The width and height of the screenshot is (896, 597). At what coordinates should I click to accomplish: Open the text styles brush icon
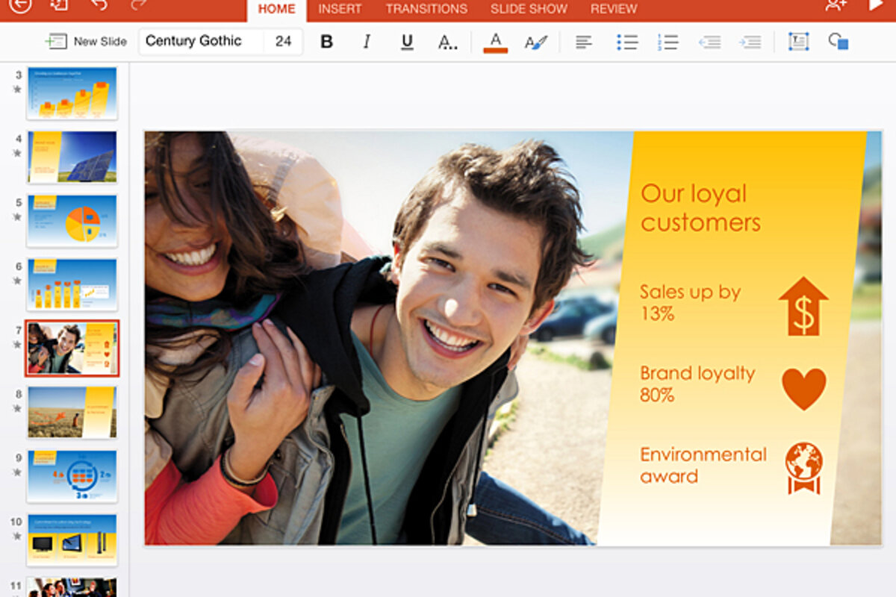(535, 43)
